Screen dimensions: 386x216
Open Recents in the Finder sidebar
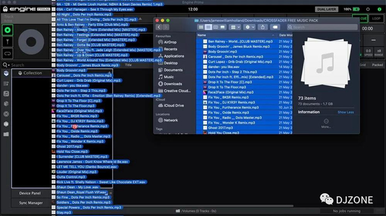click(167, 49)
